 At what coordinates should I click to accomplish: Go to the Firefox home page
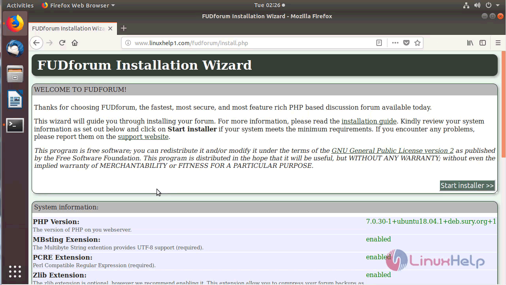pyautogui.click(x=75, y=43)
